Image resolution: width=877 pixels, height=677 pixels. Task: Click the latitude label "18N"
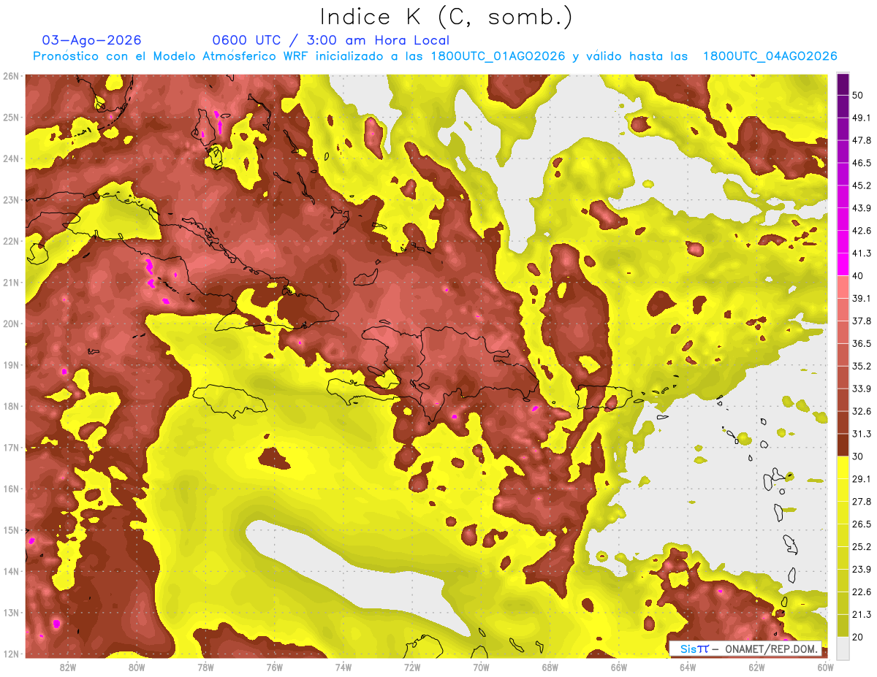coord(11,406)
